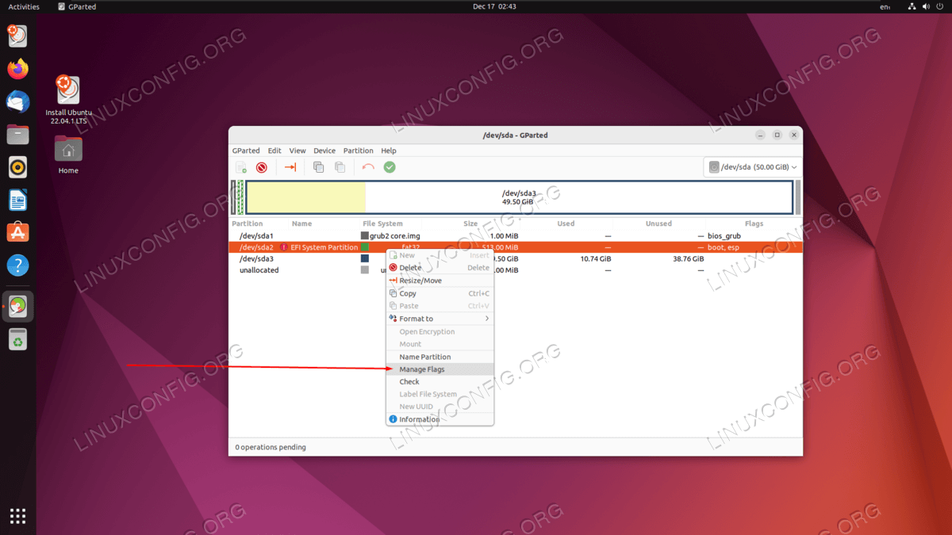The height and width of the screenshot is (535, 952).
Task: Select the /dev/sda3 row
Action: pyautogui.click(x=516, y=258)
